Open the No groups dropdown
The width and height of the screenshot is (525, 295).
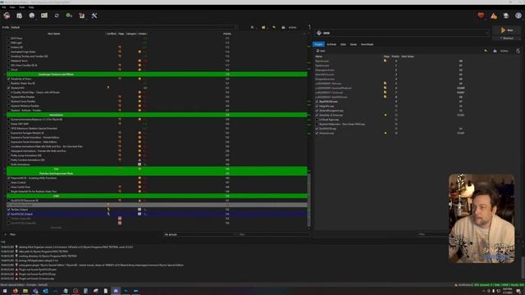point(200,234)
